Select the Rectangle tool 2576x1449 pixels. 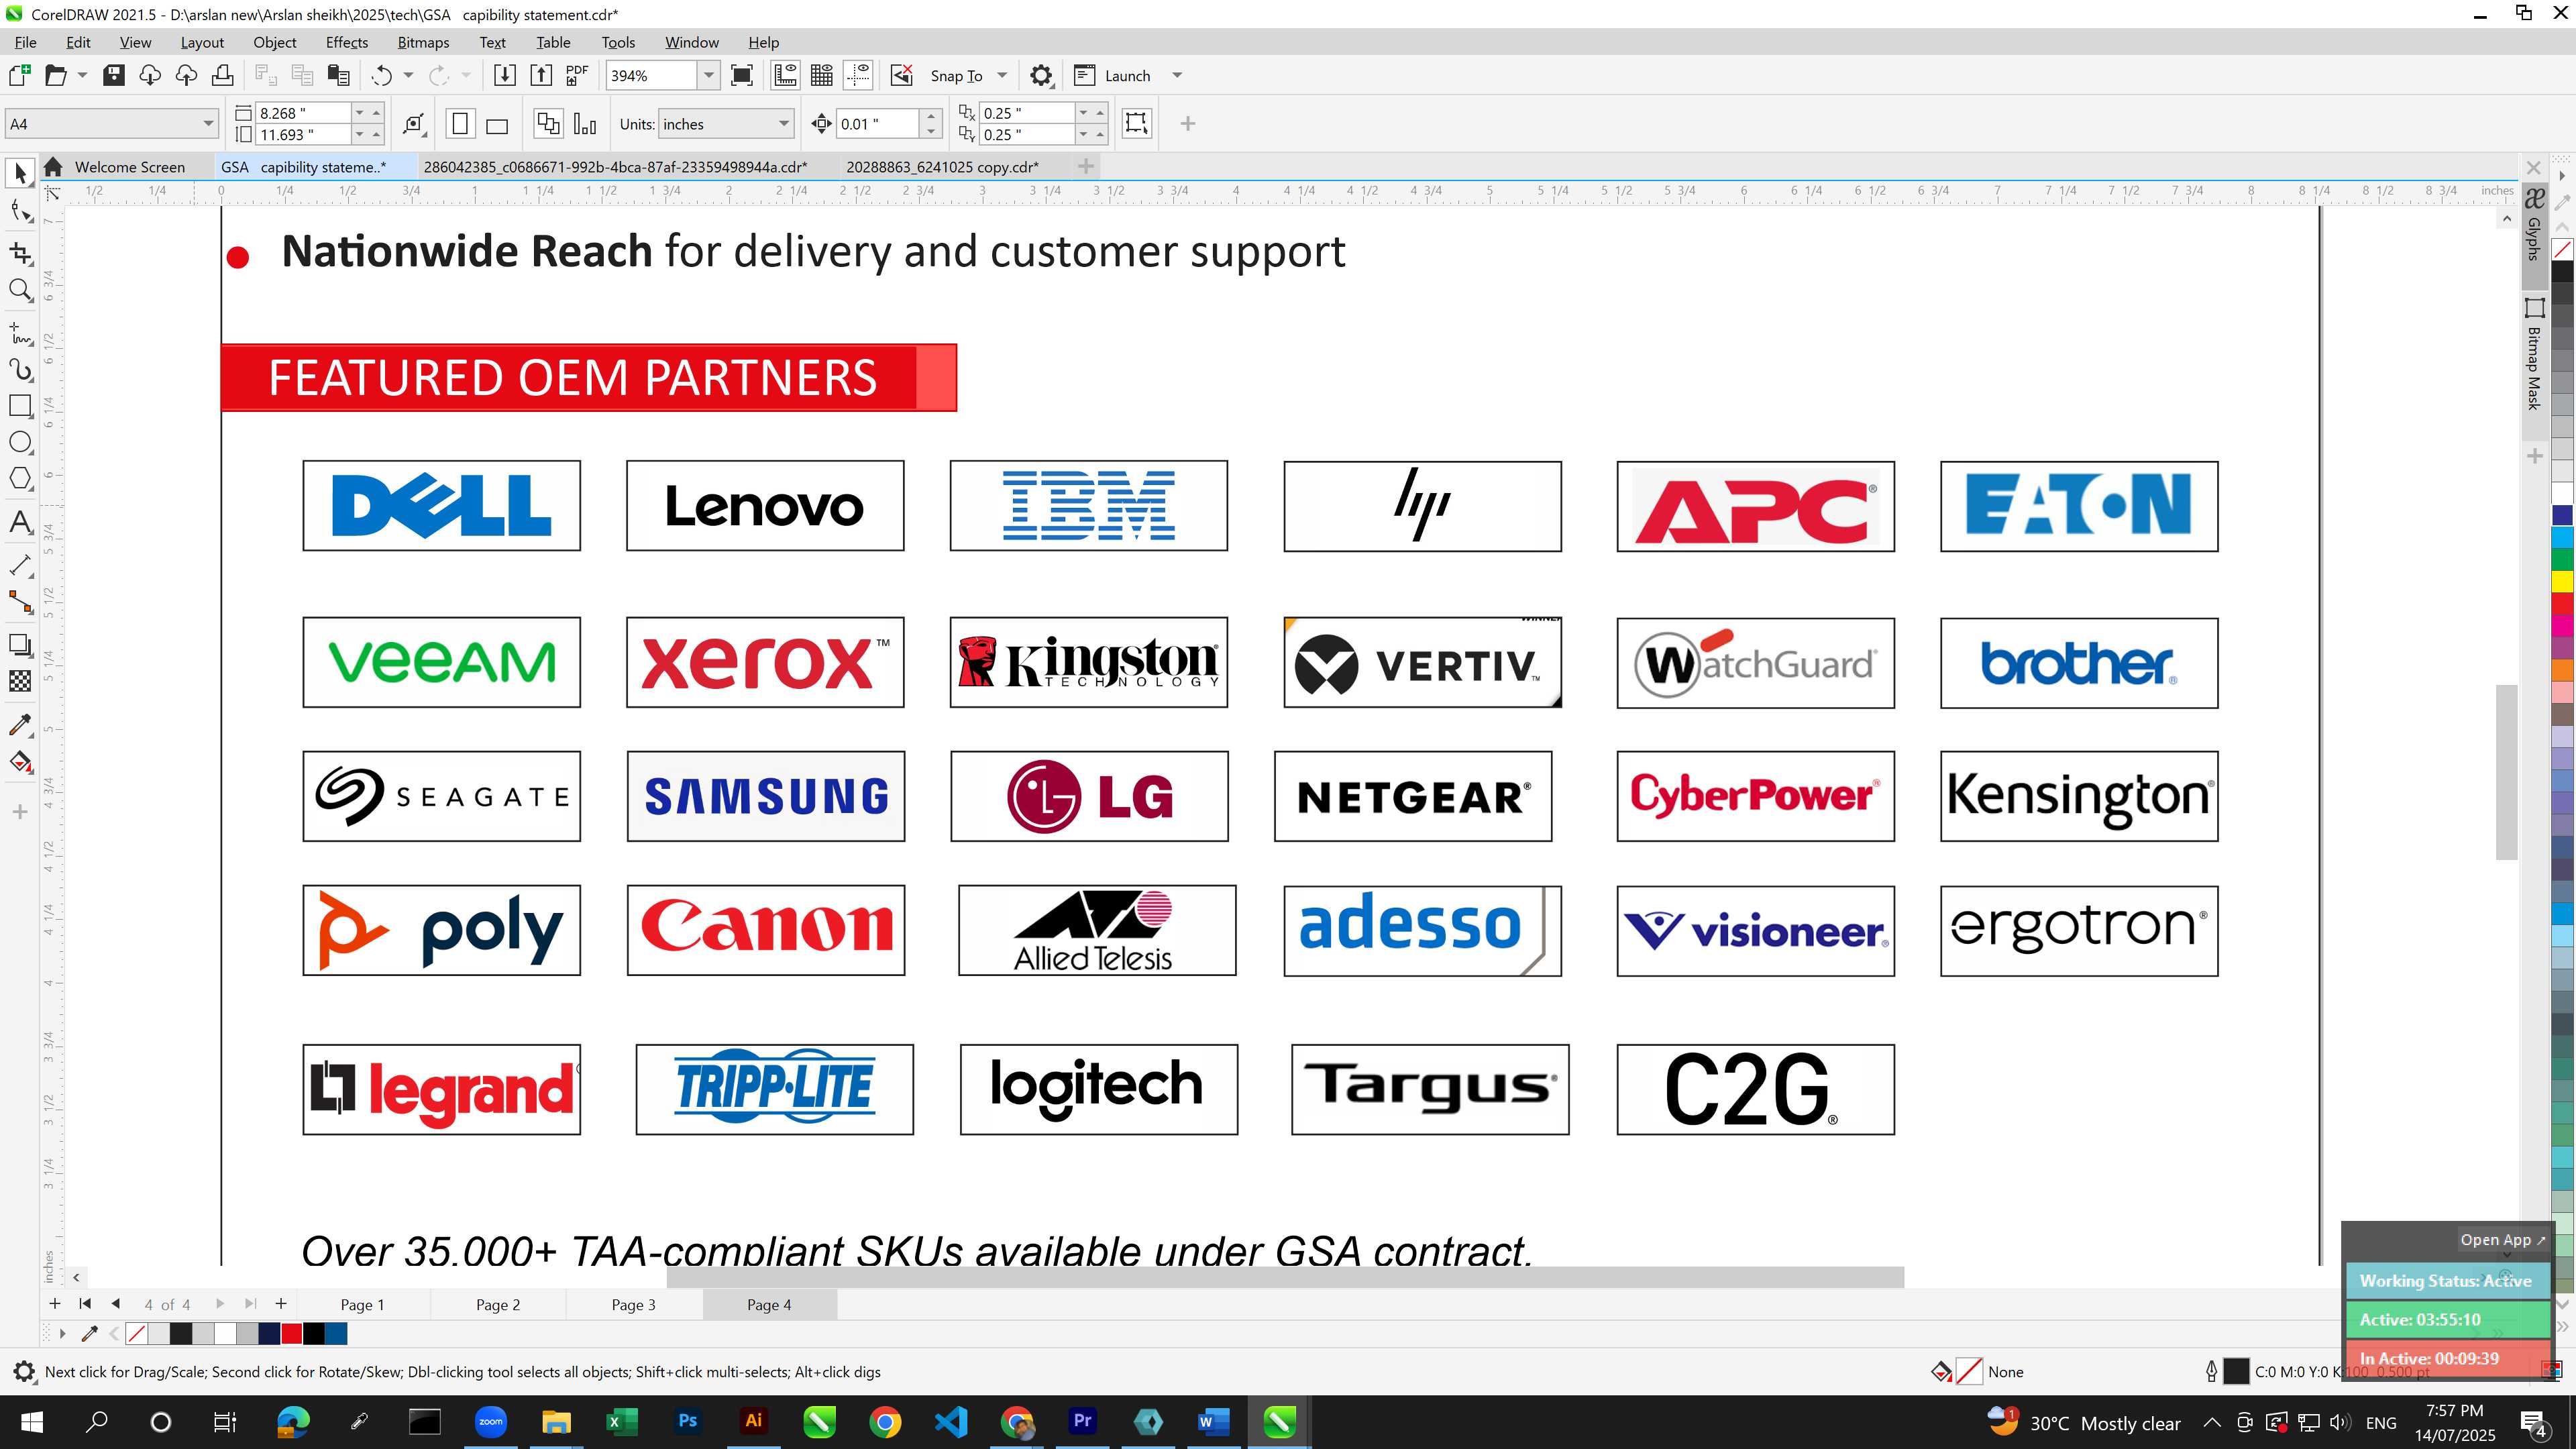pyautogui.click(x=20, y=405)
